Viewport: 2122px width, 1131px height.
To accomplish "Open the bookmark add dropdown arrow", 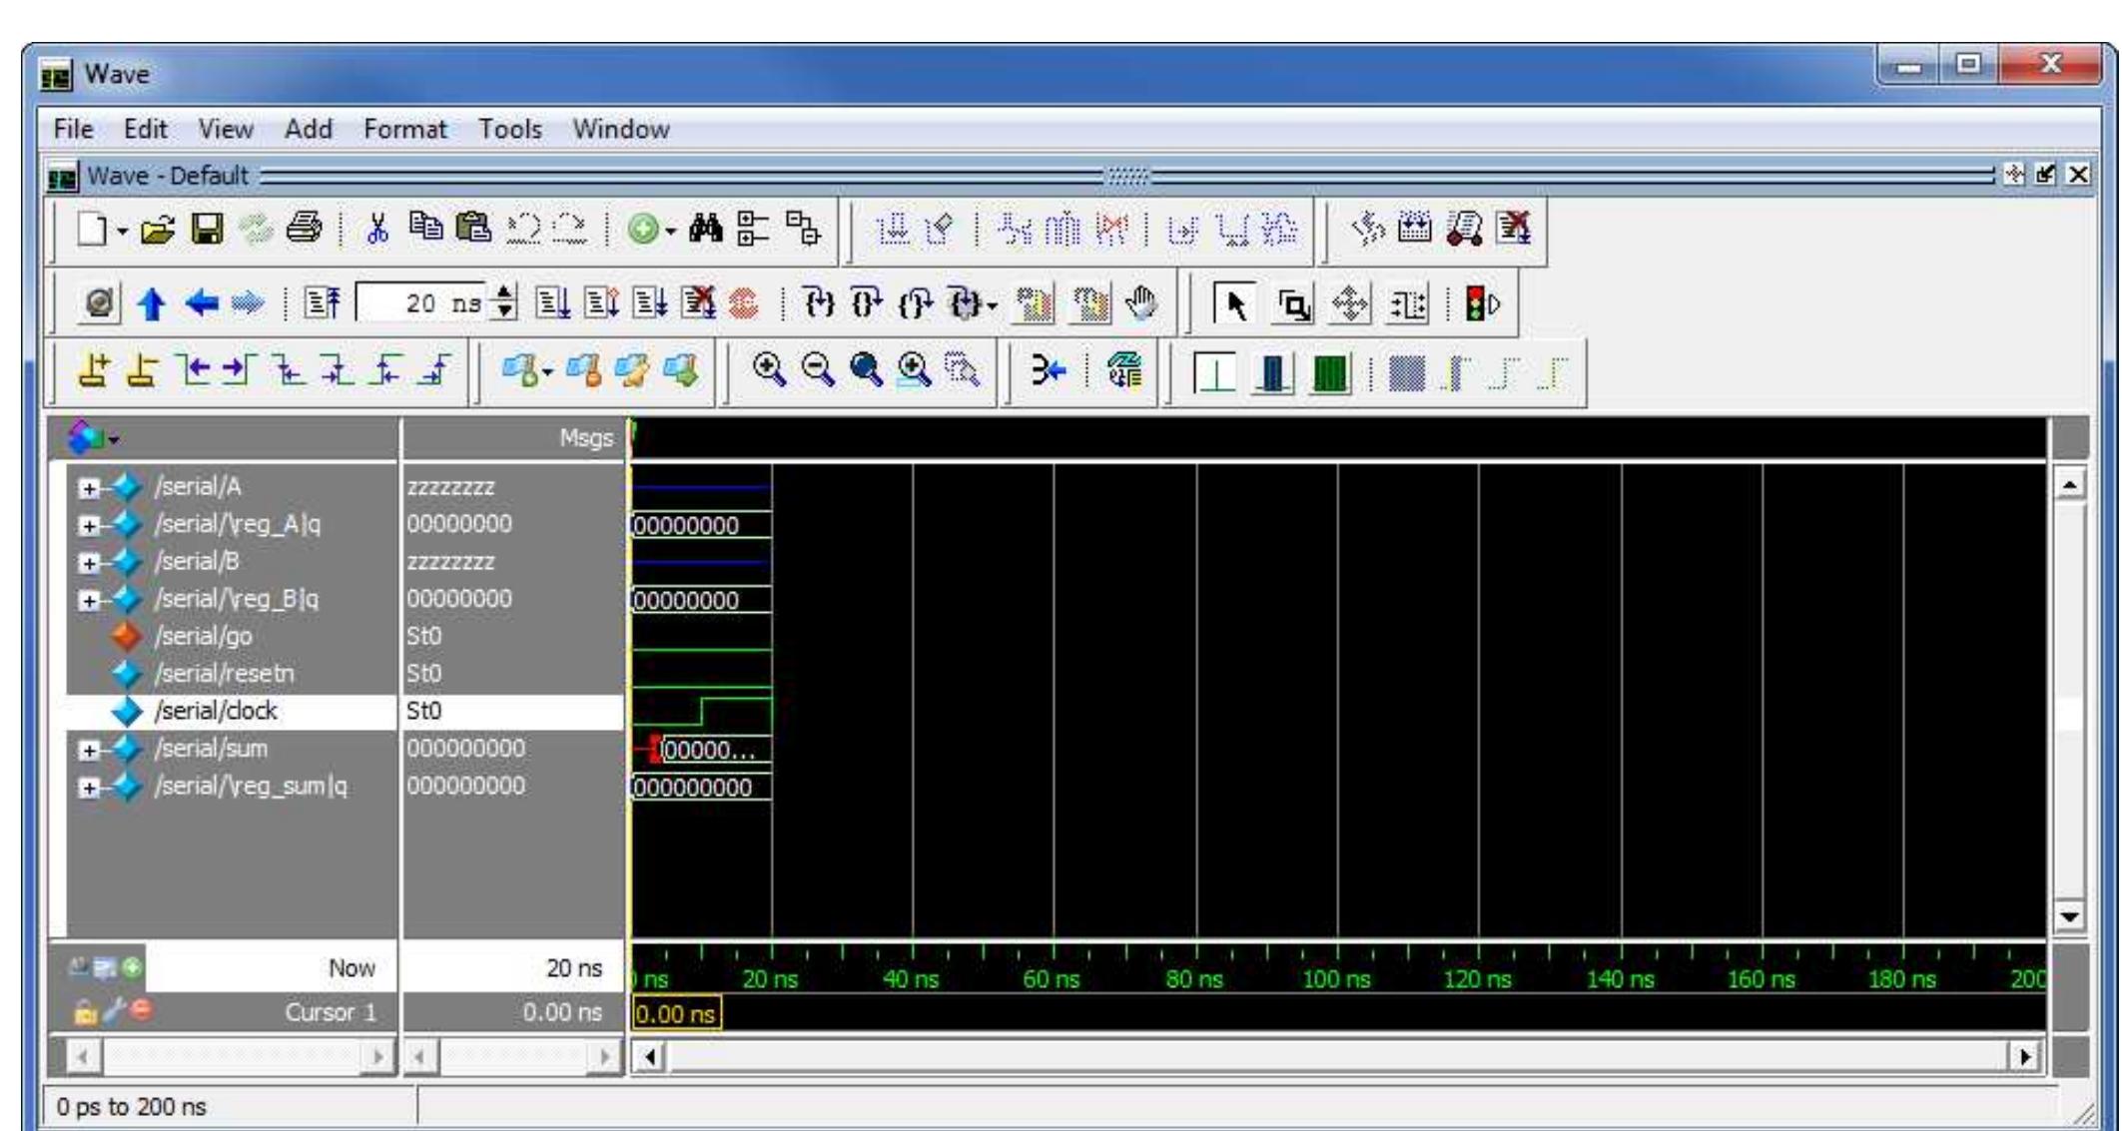I will coord(547,374).
